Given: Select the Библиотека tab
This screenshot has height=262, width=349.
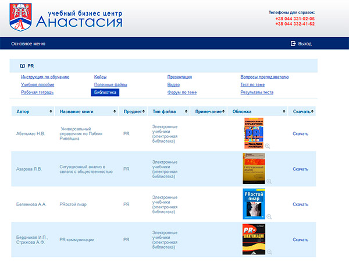Looking at the screenshot, I should tap(105, 92).
